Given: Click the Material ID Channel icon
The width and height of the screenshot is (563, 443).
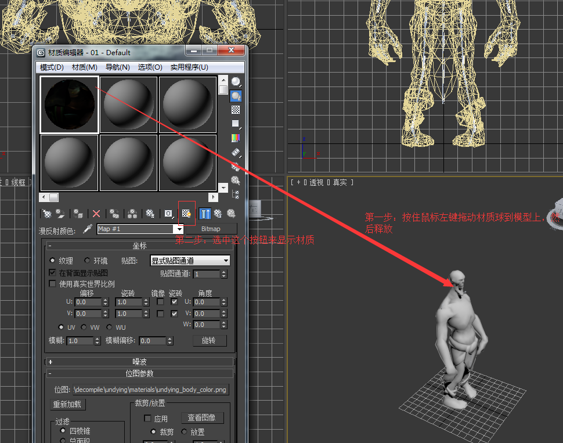Looking at the screenshot, I should (x=168, y=213).
